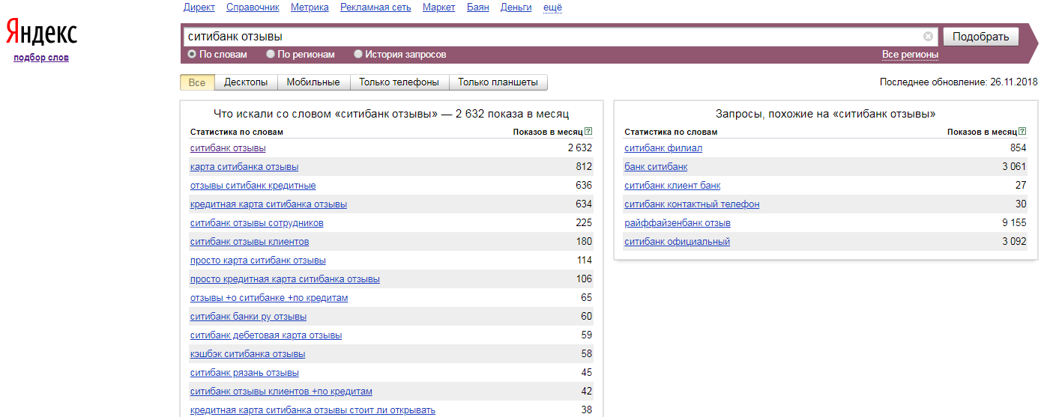The height and width of the screenshot is (417, 1047).
Task: Open the 'ситибанк клиент банк' similar query
Action: coord(672,186)
